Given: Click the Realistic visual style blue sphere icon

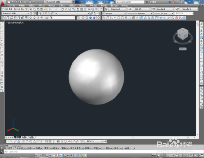Looking at the screenshot, I should (91, 18).
